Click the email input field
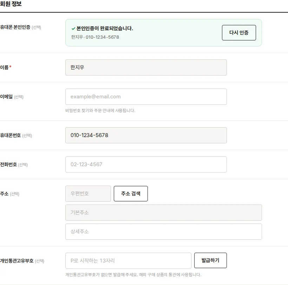This screenshot has height=285, width=288. click(146, 97)
